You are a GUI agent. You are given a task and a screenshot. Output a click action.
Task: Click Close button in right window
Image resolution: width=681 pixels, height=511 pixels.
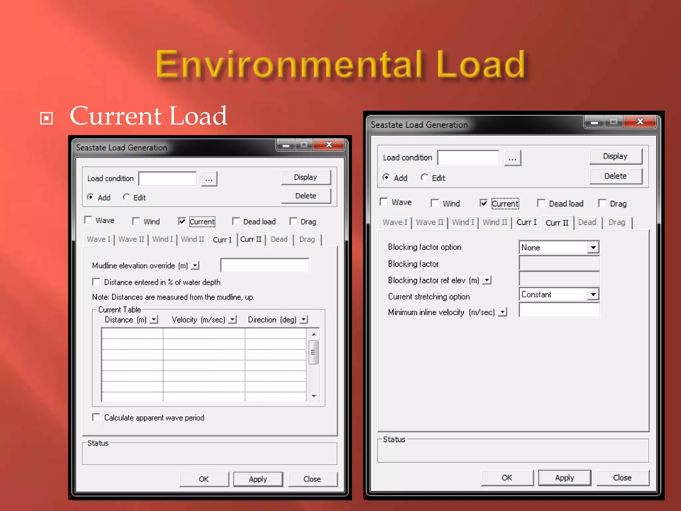[622, 478]
